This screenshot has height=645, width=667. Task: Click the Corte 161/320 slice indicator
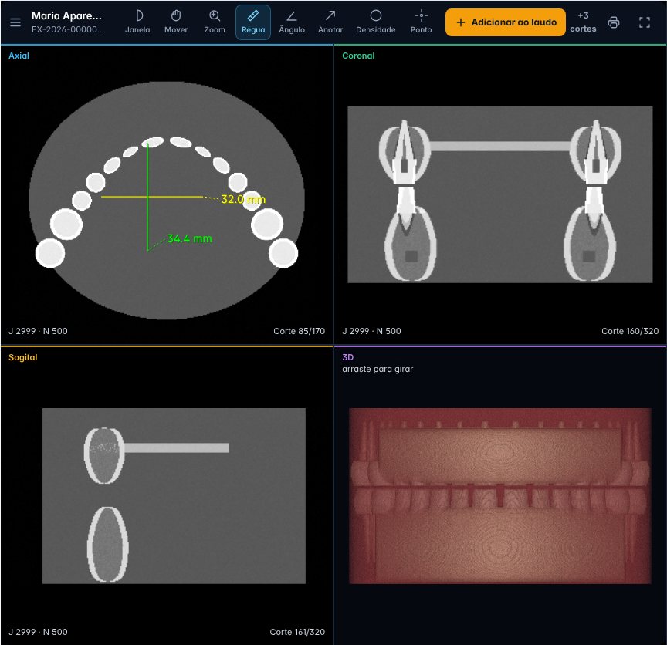click(x=297, y=632)
